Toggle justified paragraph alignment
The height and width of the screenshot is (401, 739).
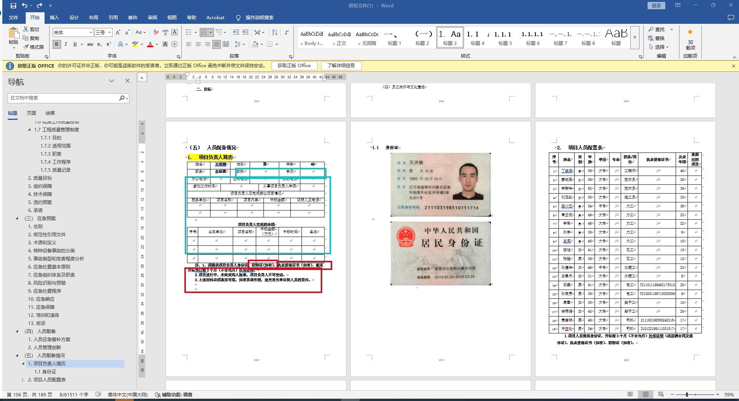217,44
